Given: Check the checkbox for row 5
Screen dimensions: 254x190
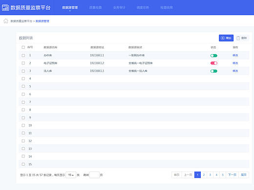Looking at the screenshot, I should [23, 86].
